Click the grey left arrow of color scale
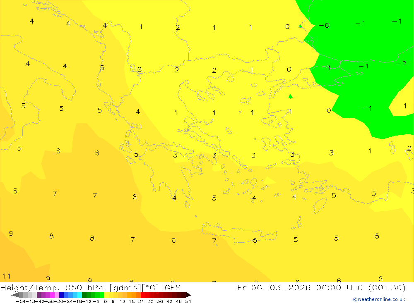414x303 pixels. click(15, 295)
